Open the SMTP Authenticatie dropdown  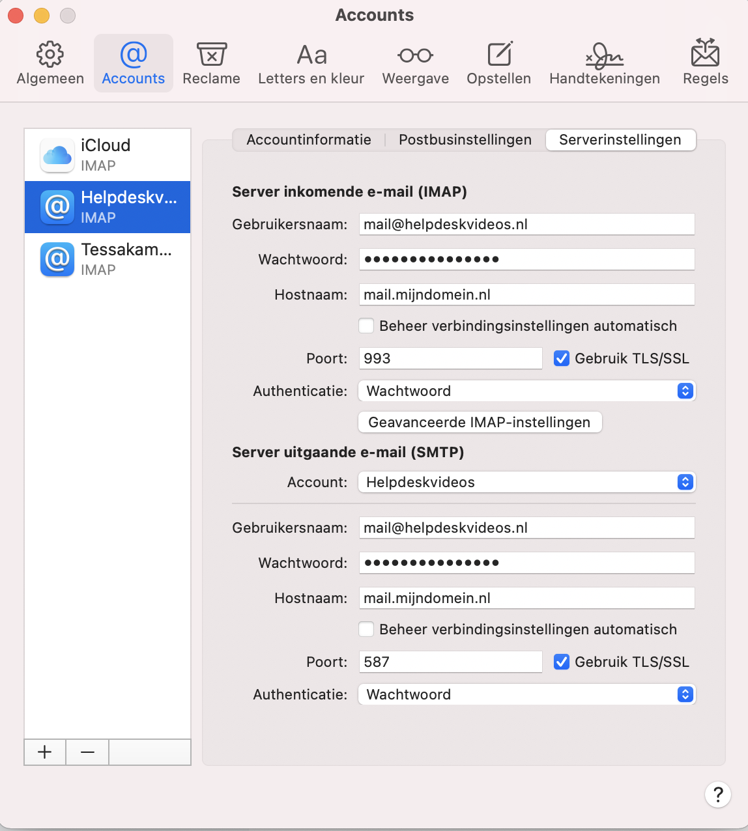tap(526, 694)
